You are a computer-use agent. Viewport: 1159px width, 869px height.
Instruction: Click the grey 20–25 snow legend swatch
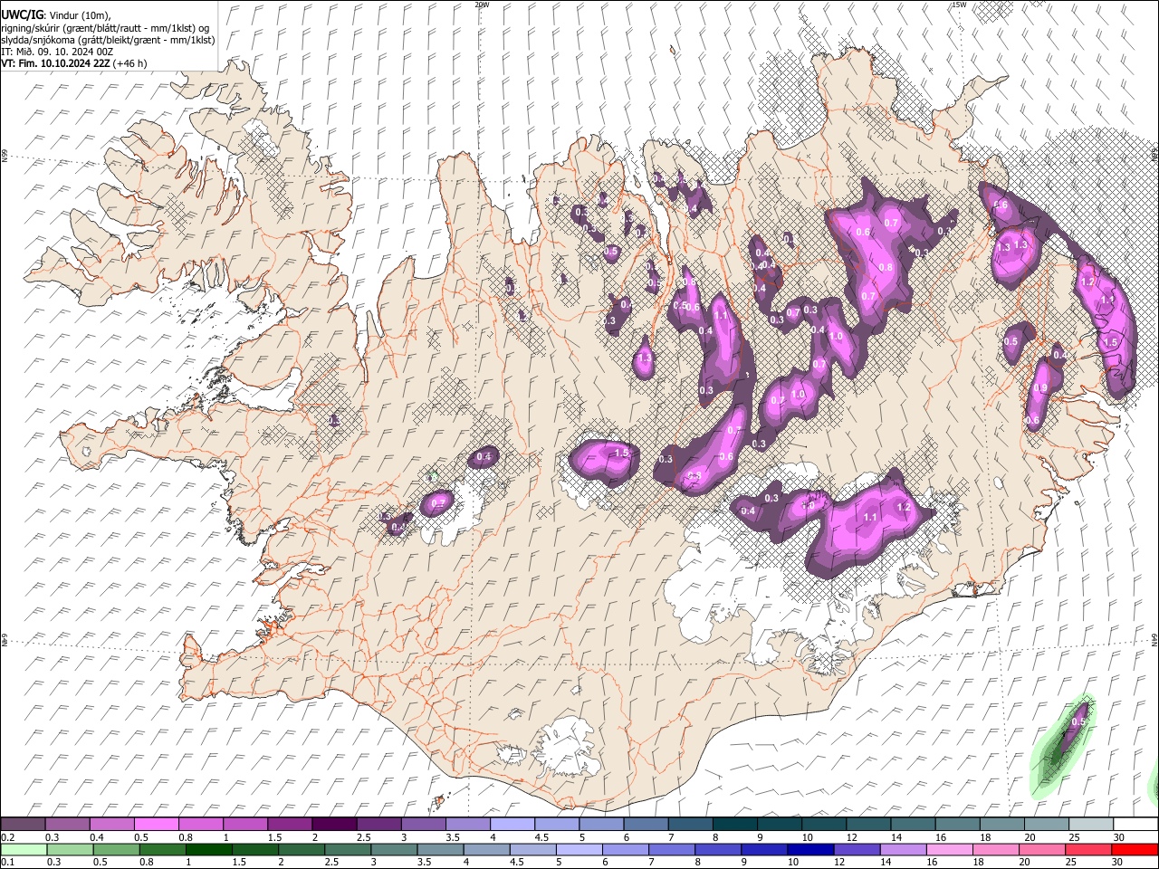click(x=1047, y=825)
